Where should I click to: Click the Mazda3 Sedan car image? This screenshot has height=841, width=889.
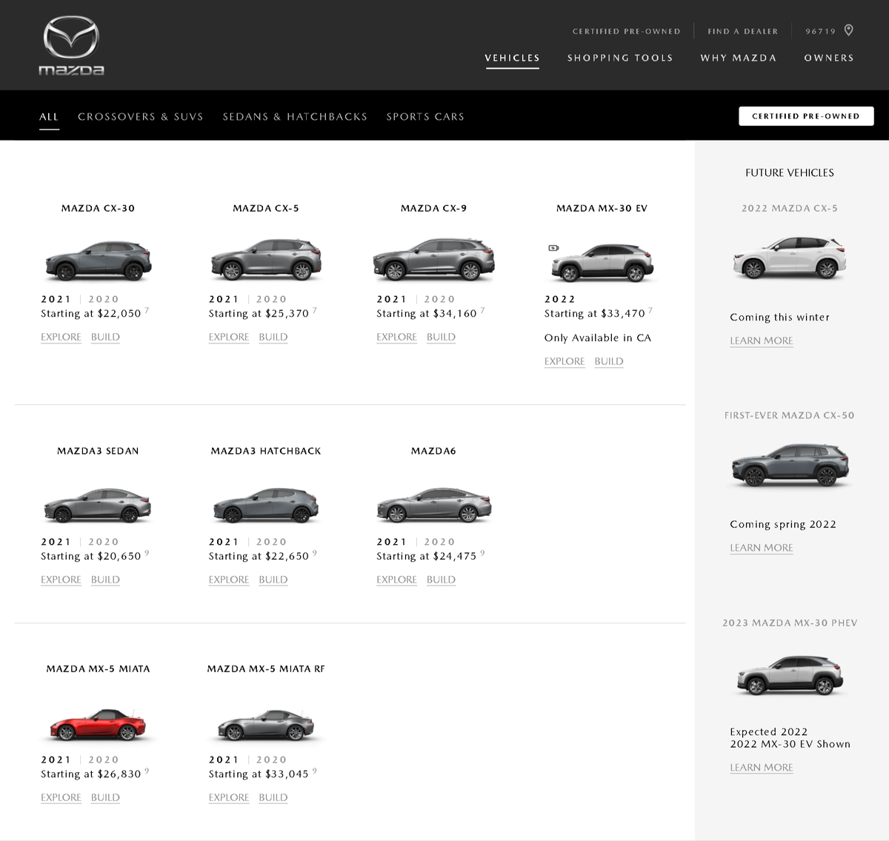click(x=98, y=505)
